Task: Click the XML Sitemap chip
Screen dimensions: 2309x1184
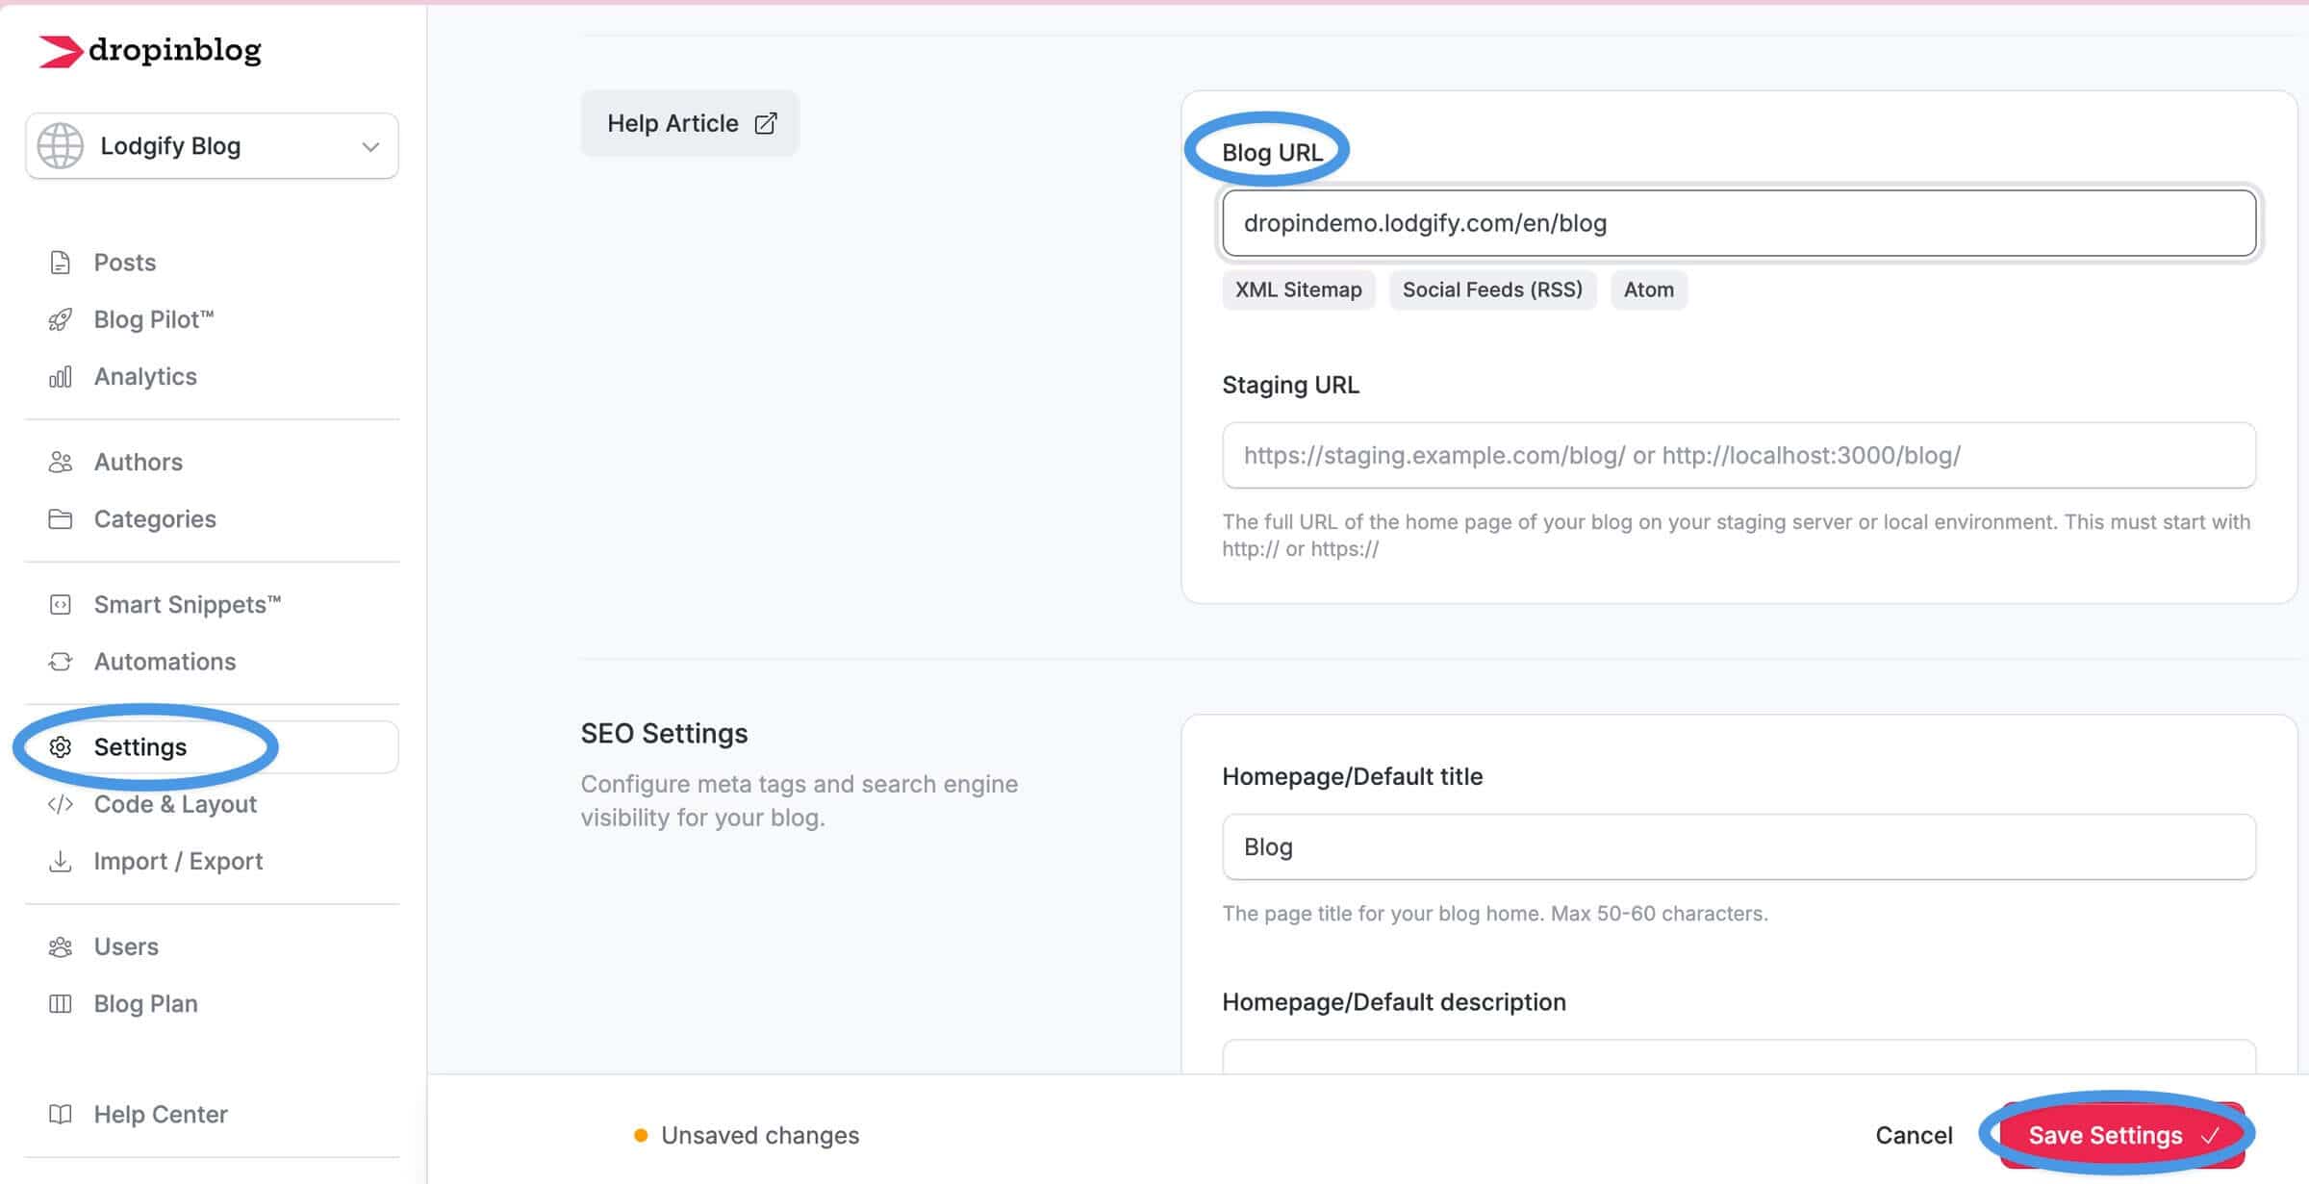Action: [x=1299, y=290]
